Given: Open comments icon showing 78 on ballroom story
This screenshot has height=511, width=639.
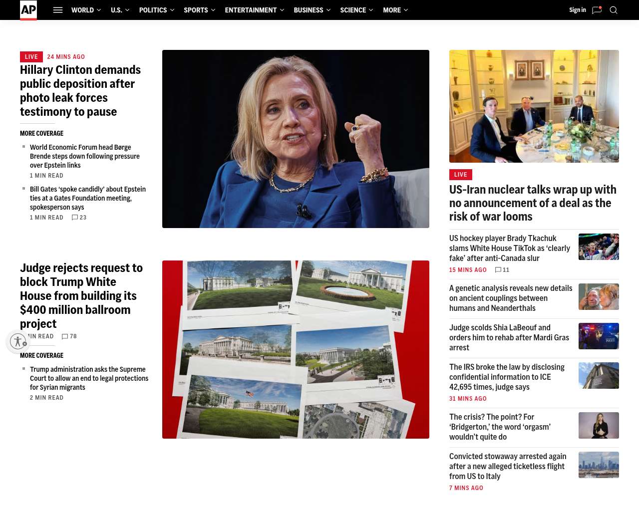Looking at the screenshot, I should pyautogui.click(x=65, y=337).
